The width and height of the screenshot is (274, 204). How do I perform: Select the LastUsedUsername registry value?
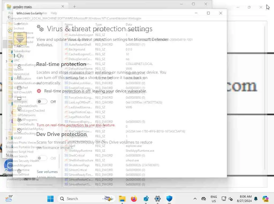click(80, 107)
